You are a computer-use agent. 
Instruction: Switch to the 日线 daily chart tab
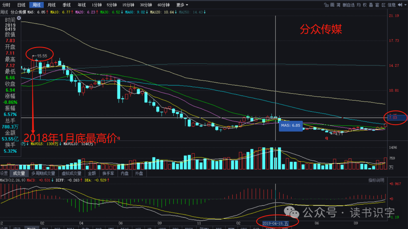(21, 5)
